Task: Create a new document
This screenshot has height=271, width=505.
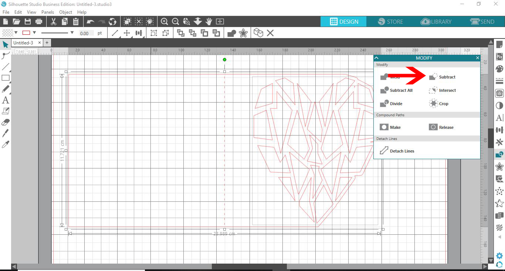Action: click(6, 21)
